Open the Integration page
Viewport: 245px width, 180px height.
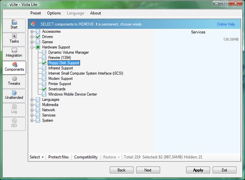[14, 54]
